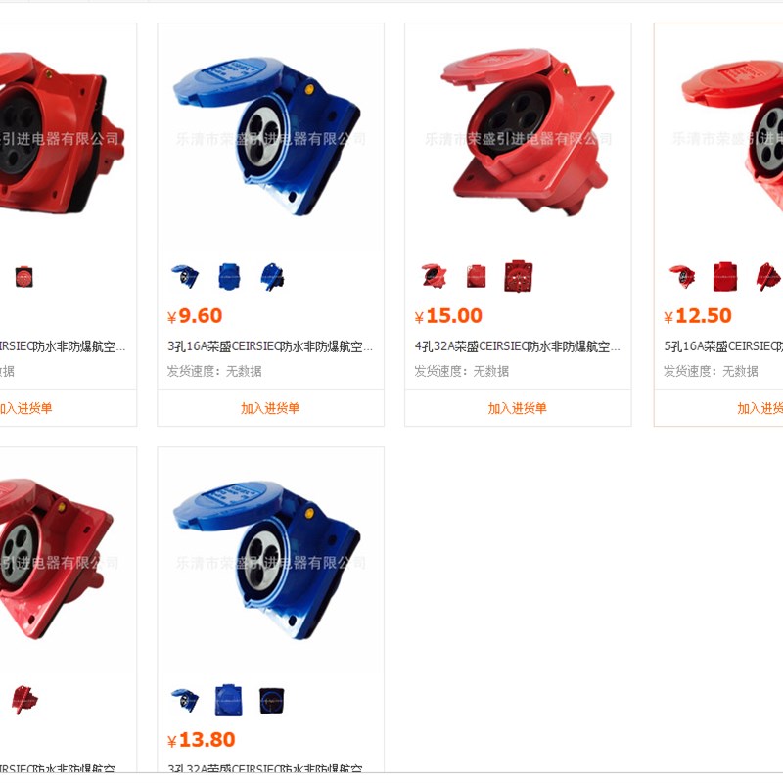Open the red 4孔32A socket product image
783x783 pixels.
click(x=518, y=137)
